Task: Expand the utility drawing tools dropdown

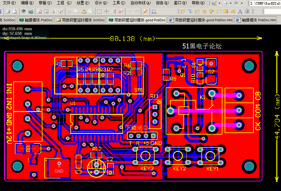Action: pos(219,3)
